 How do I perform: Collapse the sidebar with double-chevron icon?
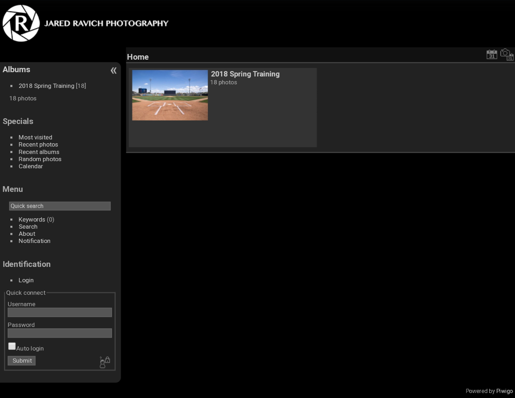pyautogui.click(x=113, y=70)
